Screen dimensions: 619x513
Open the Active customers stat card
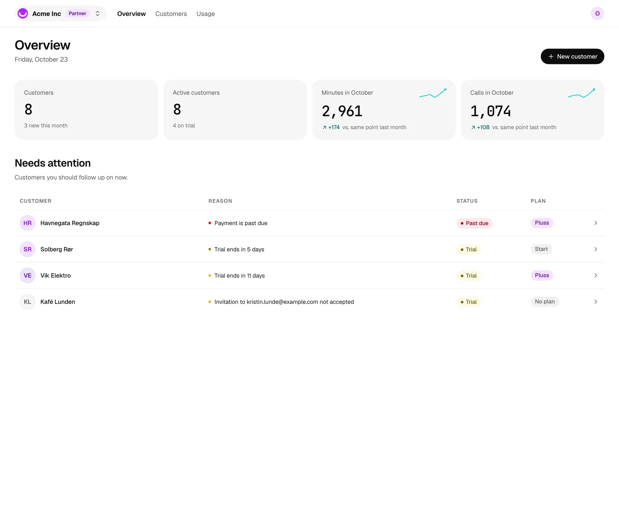(235, 110)
